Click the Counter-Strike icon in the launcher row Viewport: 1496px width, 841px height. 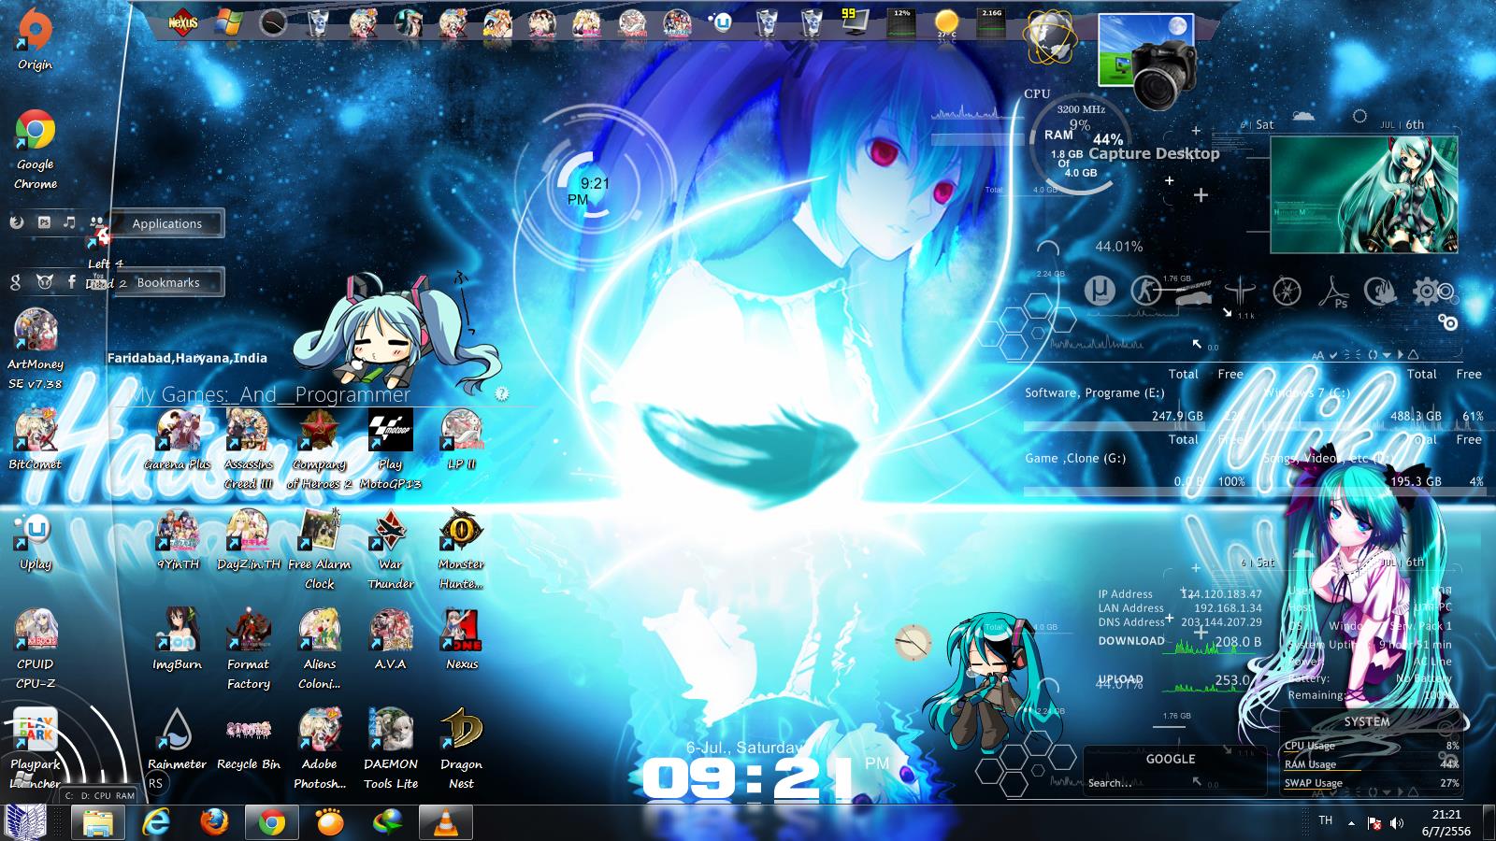click(1144, 291)
